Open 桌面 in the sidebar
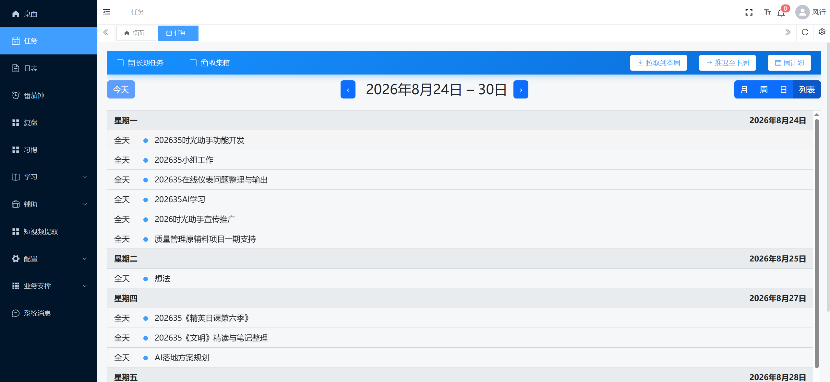830x382 pixels. click(x=49, y=14)
